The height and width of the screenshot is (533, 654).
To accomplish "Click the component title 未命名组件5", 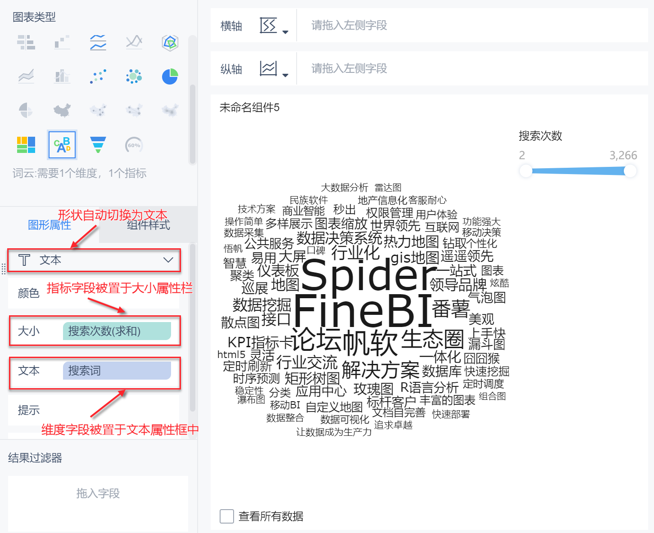I will point(249,107).
